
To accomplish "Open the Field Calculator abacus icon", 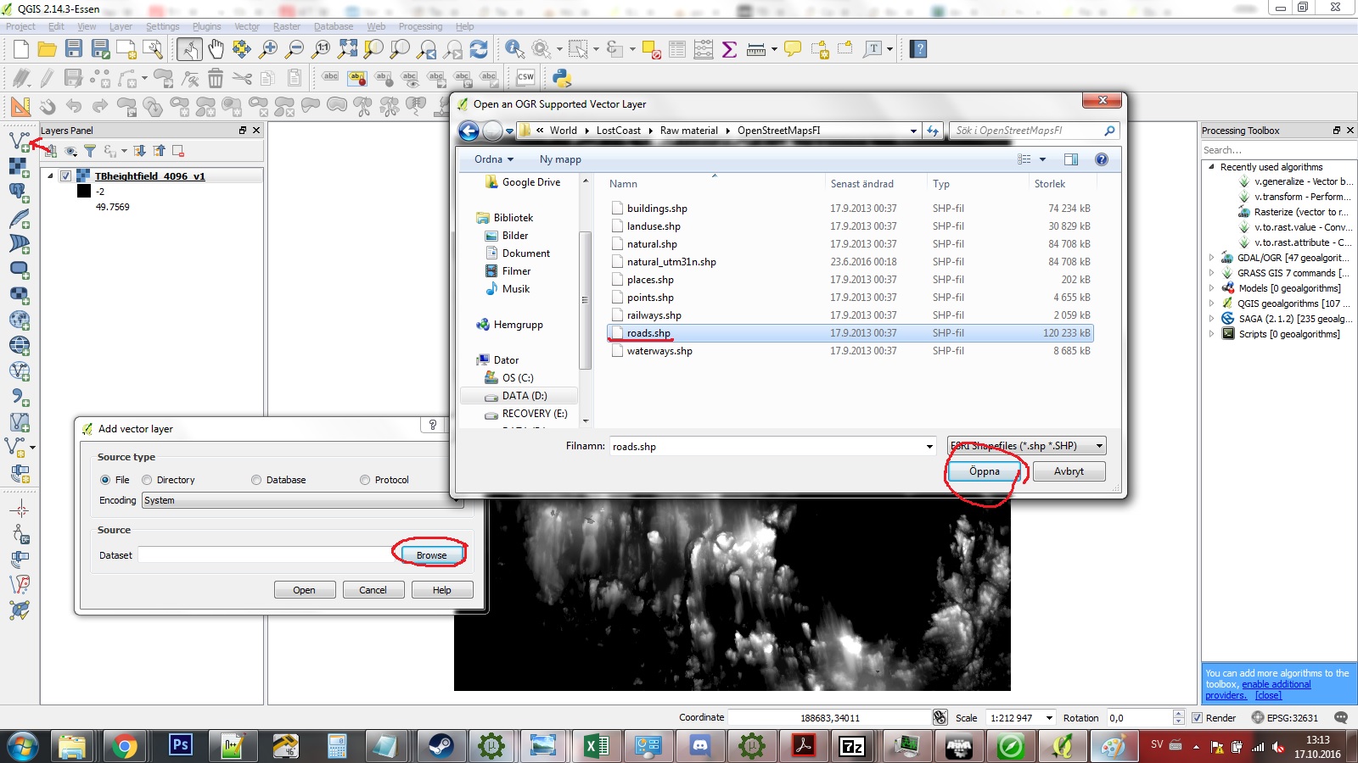I will pos(703,49).
